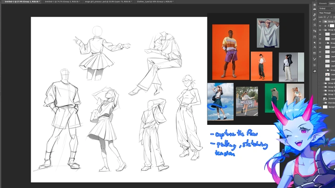Open the Paragraph panel icon
This screenshot has height=188, width=335.
pos(315,43)
